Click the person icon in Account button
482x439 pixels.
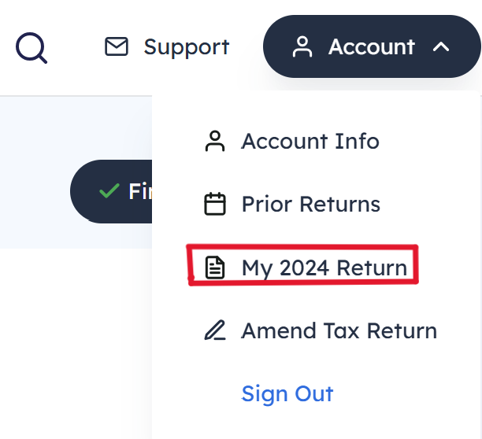coord(302,46)
